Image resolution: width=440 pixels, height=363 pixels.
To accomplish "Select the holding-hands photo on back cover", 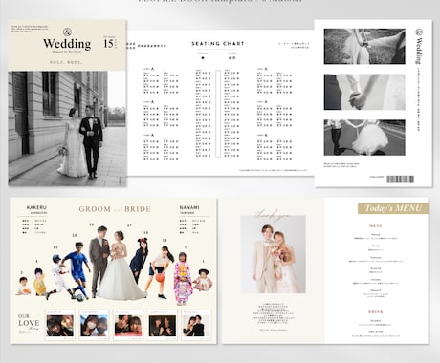I will pos(364,92).
